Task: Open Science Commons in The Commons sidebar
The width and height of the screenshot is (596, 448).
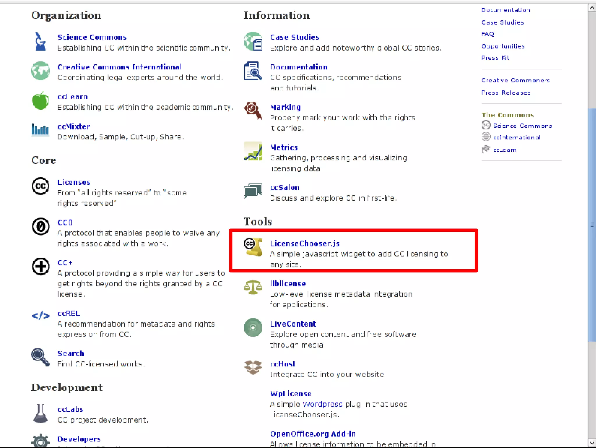Action: (522, 126)
